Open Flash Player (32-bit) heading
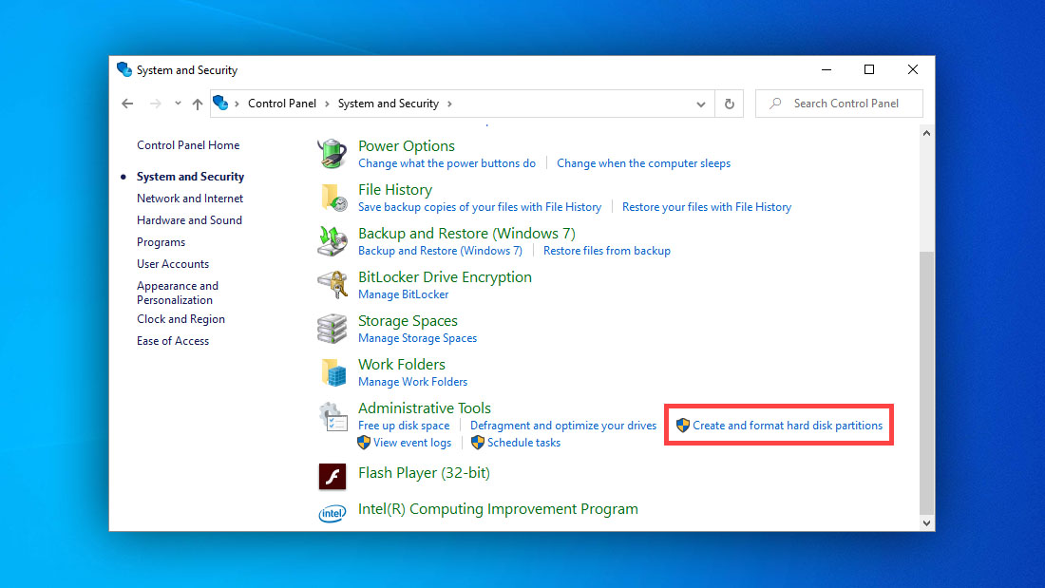The width and height of the screenshot is (1045, 588). point(424,473)
